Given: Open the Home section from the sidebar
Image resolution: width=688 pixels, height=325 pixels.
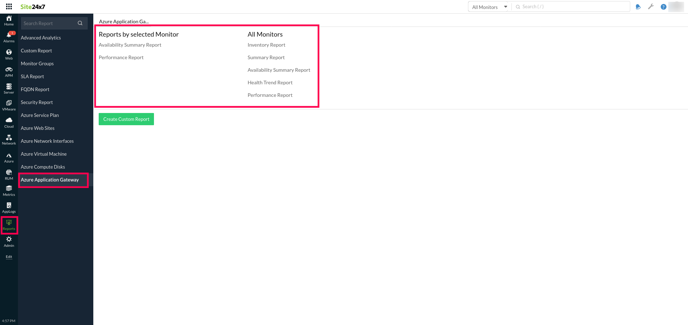Looking at the screenshot, I should tap(9, 20).
